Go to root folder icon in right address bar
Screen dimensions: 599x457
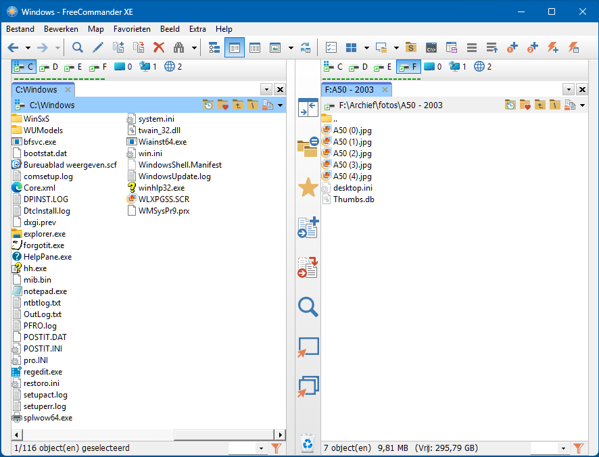click(x=554, y=105)
